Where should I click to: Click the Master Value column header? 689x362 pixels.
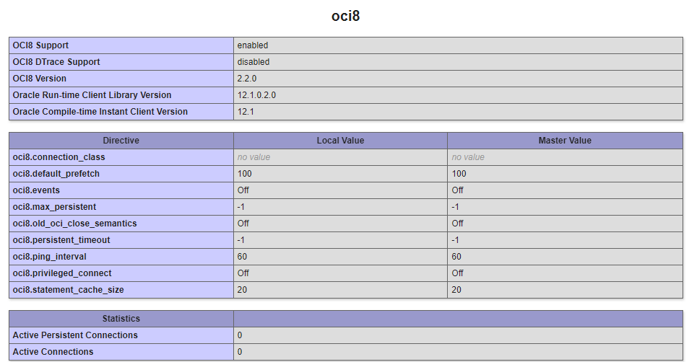(x=565, y=141)
